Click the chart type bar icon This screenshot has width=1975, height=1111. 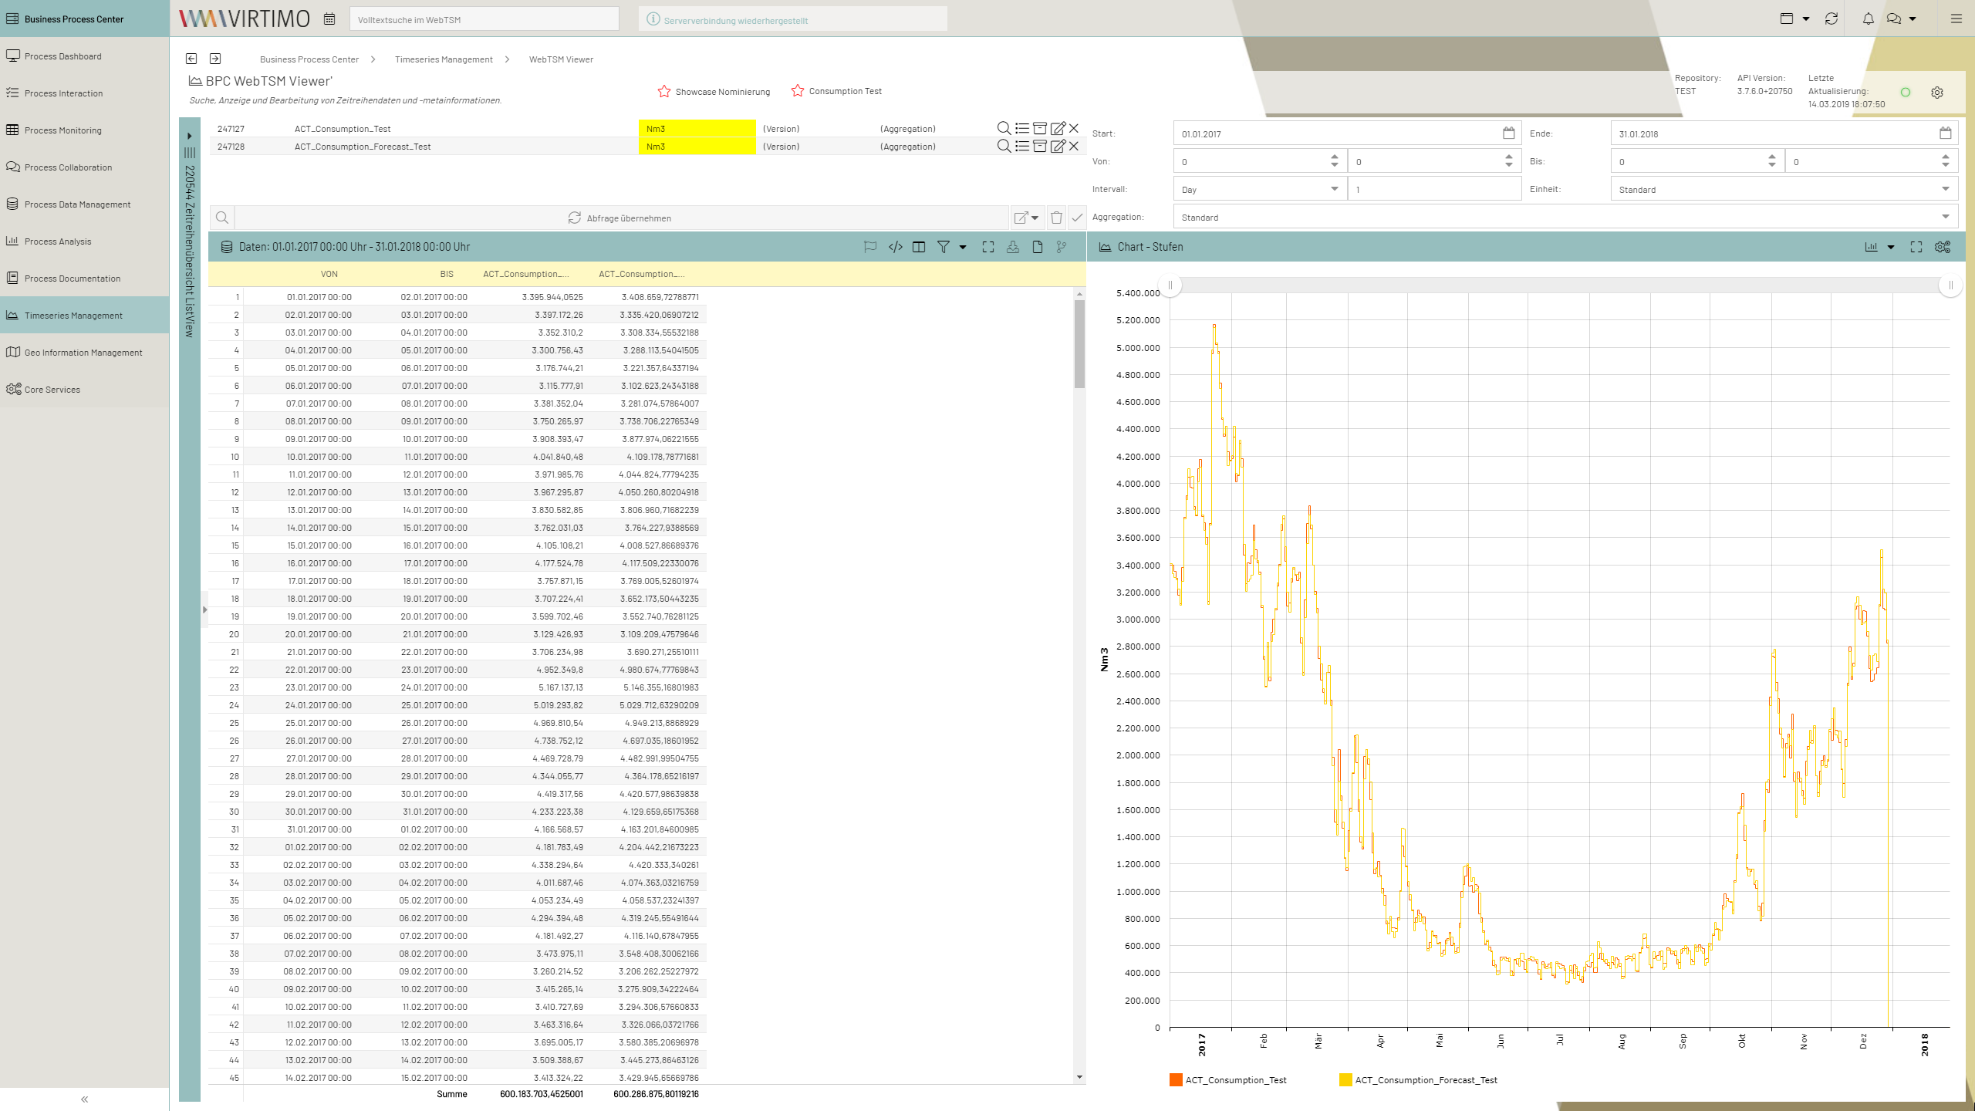(x=1871, y=247)
